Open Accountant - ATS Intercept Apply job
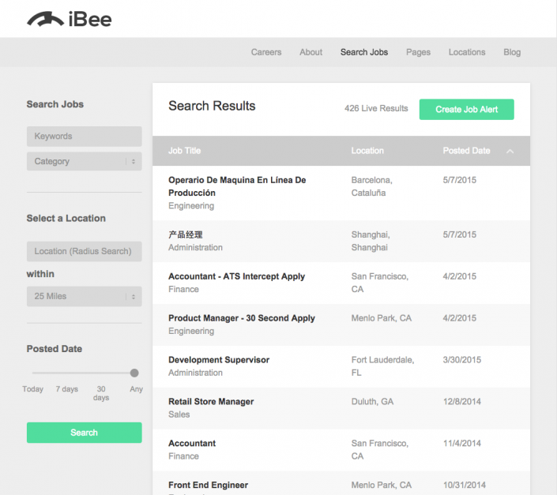Viewport: 557px width, 495px height. (x=236, y=276)
